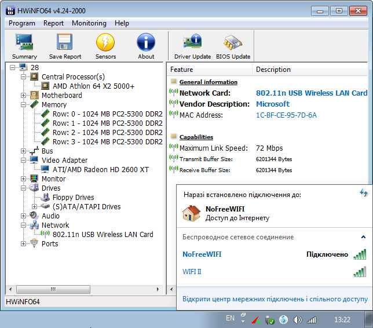Open the About info icon
This screenshot has width=373, height=328.
pos(146,42)
